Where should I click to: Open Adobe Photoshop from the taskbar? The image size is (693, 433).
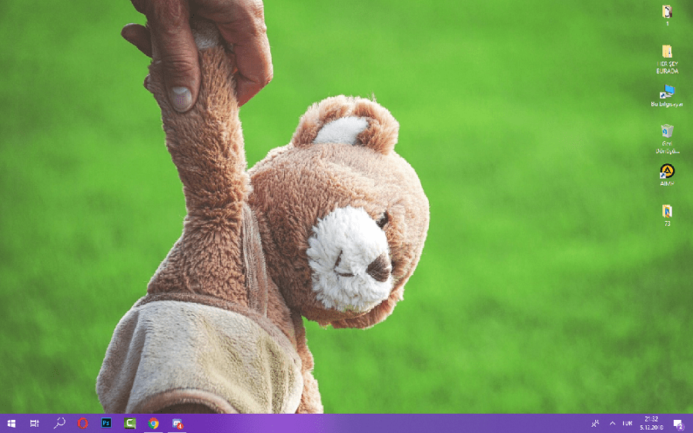click(x=106, y=423)
